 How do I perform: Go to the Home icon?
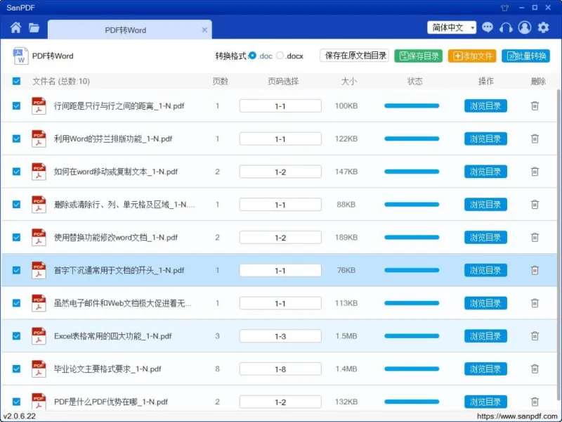click(15, 27)
